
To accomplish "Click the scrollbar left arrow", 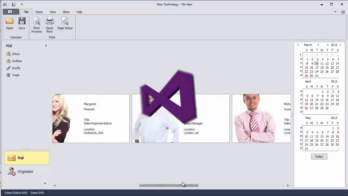I will (55, 185).
